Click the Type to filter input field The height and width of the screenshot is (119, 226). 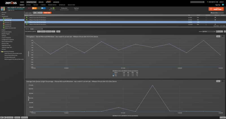tap(217, 13)
